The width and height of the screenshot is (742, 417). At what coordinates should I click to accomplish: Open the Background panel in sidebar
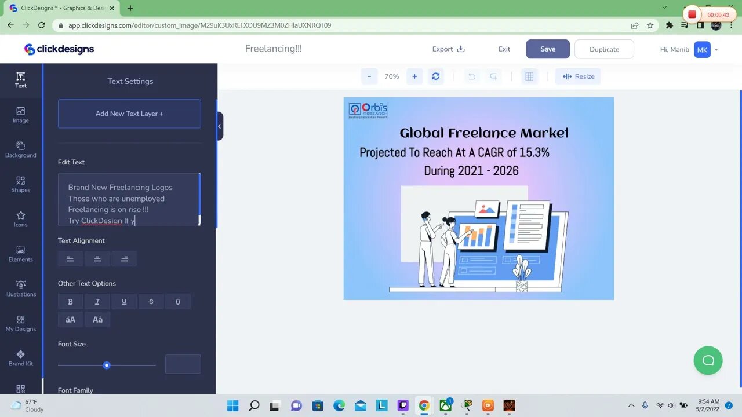tap(21, 150)
